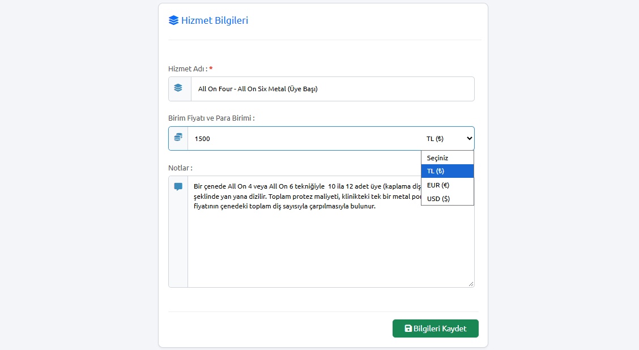
Task: Collapse the currency dropdown showing TL (₺)
Action: pyautogui.click(x=448, y=139)
